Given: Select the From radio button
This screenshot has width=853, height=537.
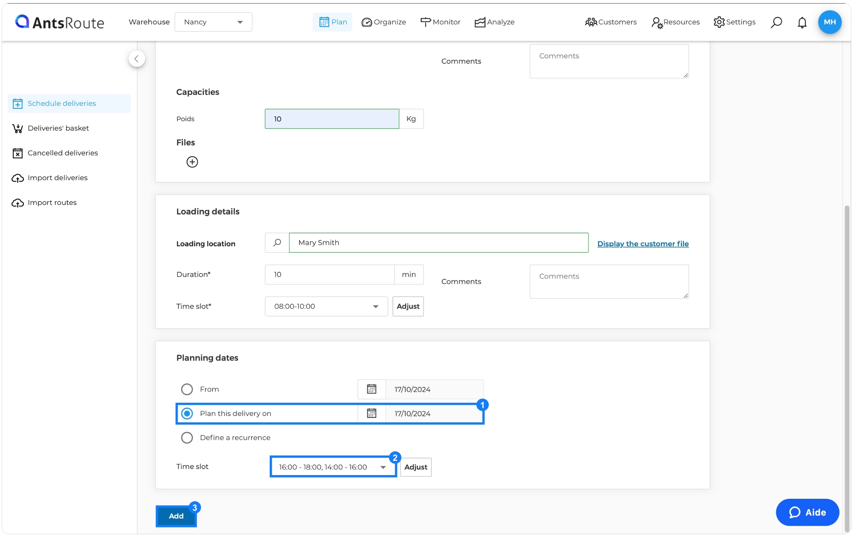Looking at the screenshot, I should [187, 389].
